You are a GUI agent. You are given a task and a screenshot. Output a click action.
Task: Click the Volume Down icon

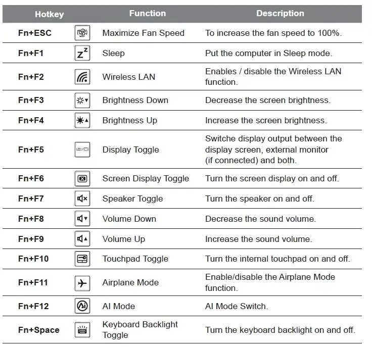click(82, 219)
